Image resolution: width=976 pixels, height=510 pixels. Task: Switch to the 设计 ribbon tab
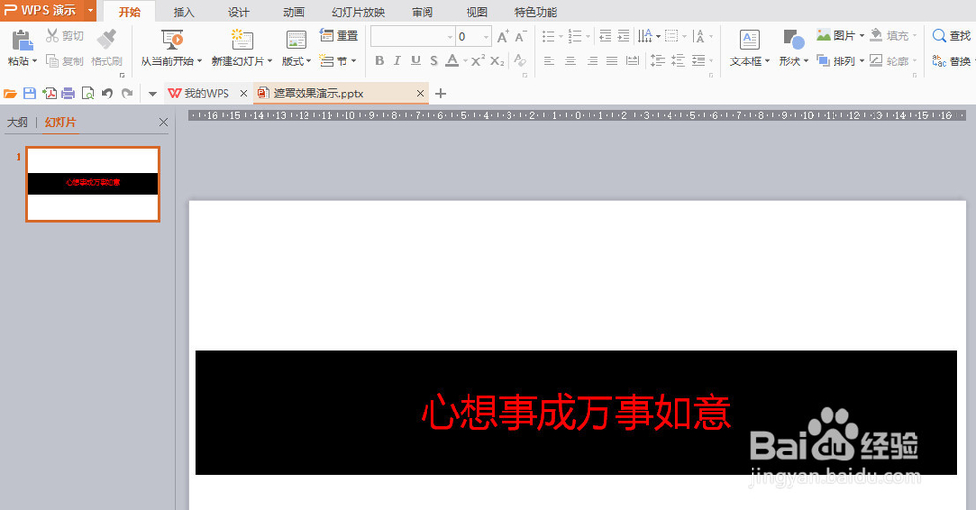pos(238,12)
